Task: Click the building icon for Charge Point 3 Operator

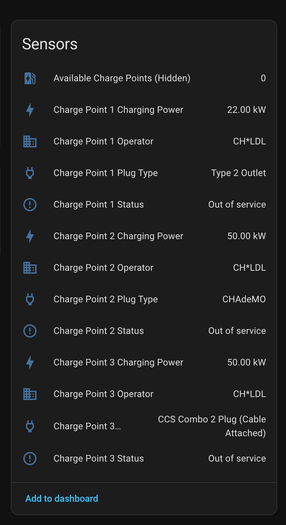Action: point(30,394)
